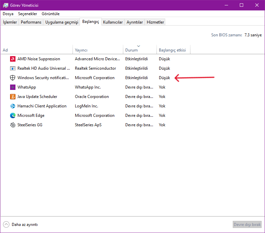Sort by the Durum column header
The width and height of the screenshot is (265, 233).
coord(140,49)
